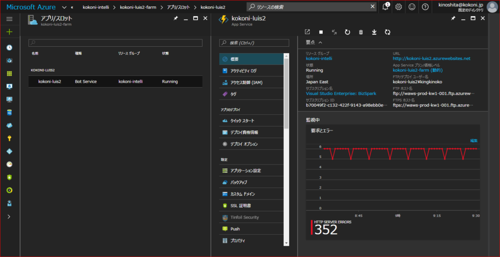Open Visual Studio Enterprise: BizSpark subscription link
This screenshot has width=500, height=257.
[341, 93]
